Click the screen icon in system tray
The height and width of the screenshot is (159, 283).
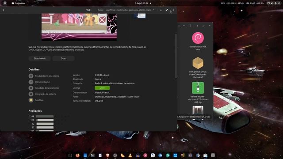coord(268,3)
